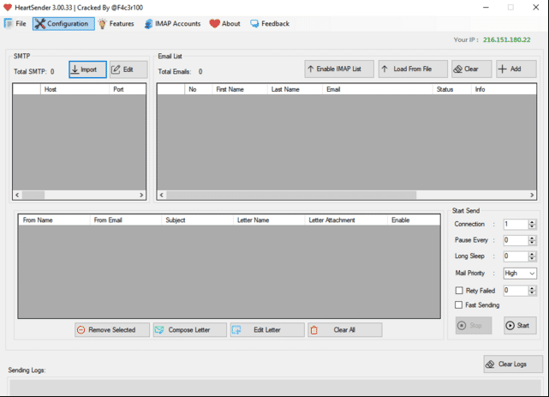Screen dimensions: 549x397
Task: Decrease Retry Failed count with down arrow
Action: (532, 292)
